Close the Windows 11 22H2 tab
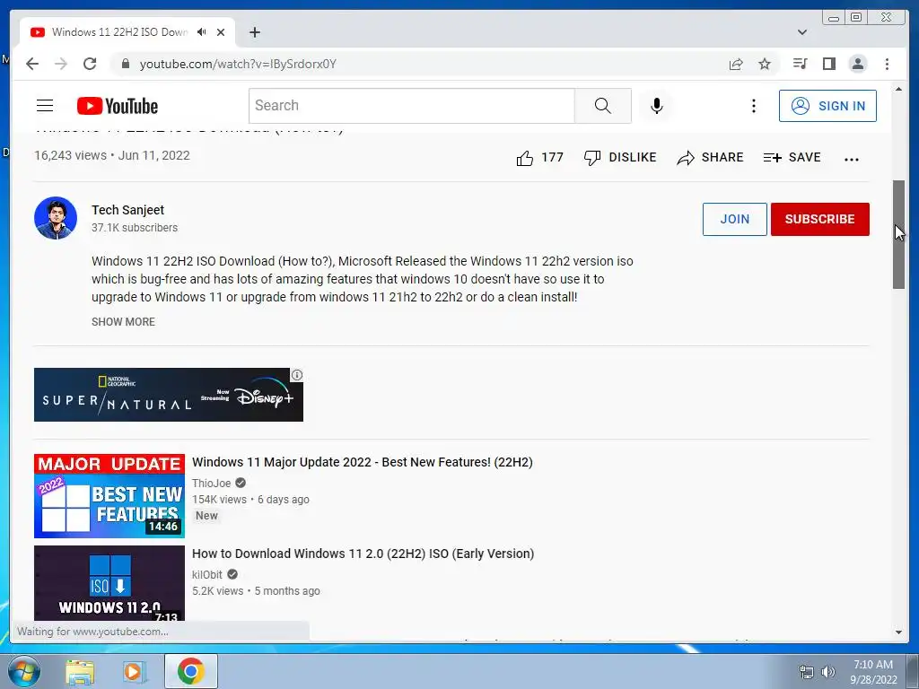Viewport: 919px width, 689px height. pyautogui.click(x=221, y=32)
